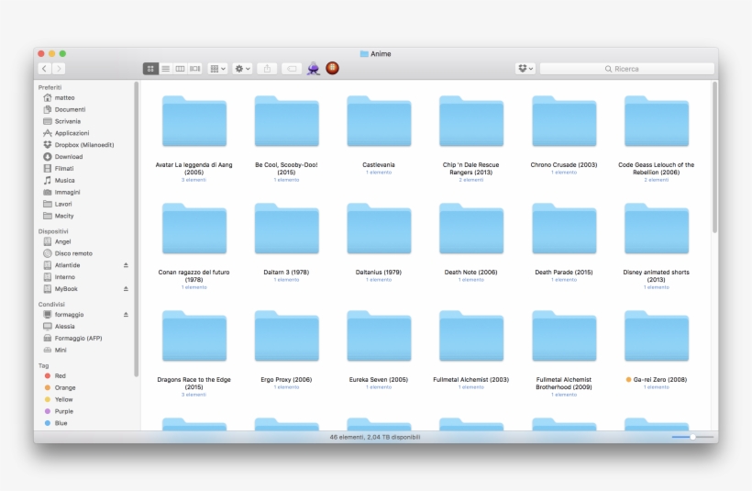Select Conan ragazzo del futuro folder
752x491 pixels.
click(194, 229)
